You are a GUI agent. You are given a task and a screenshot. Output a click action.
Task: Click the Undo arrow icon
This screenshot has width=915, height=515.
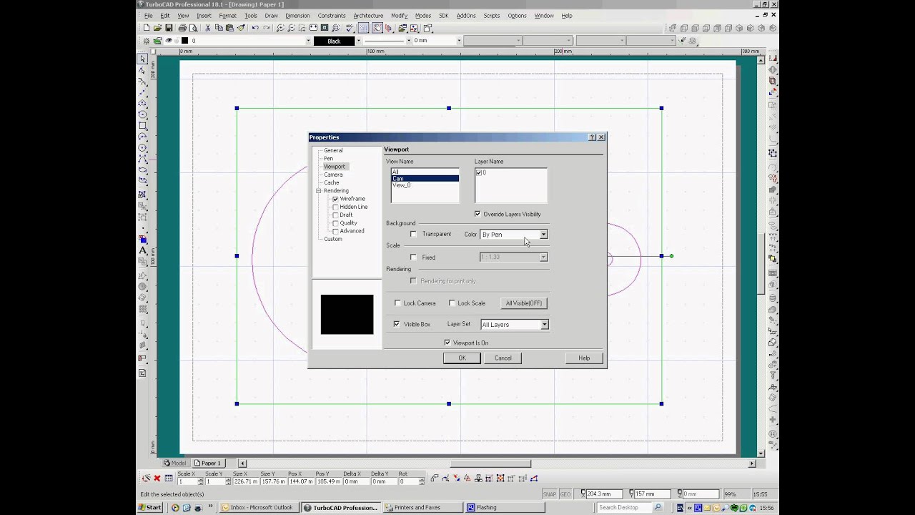coord(255,28)
